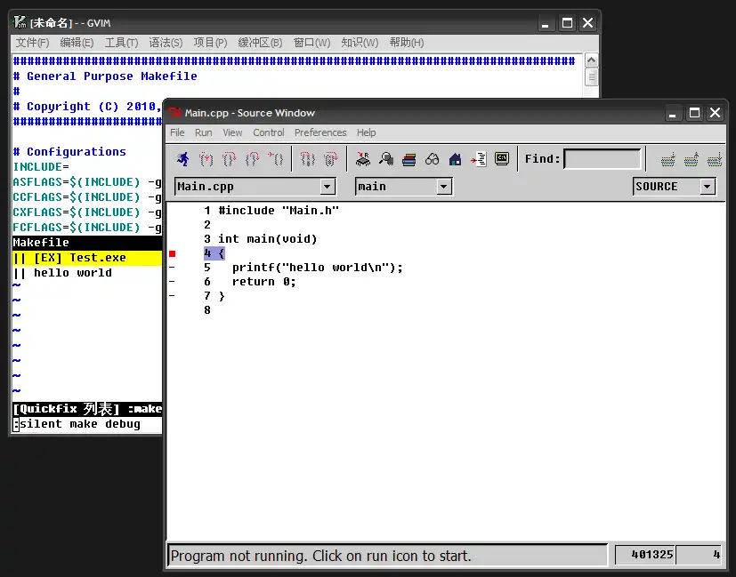Image resolution: width=736 pixels, height=577 pixels.
Task: Click the GVIM application icon in title bar
Action: 20,22
